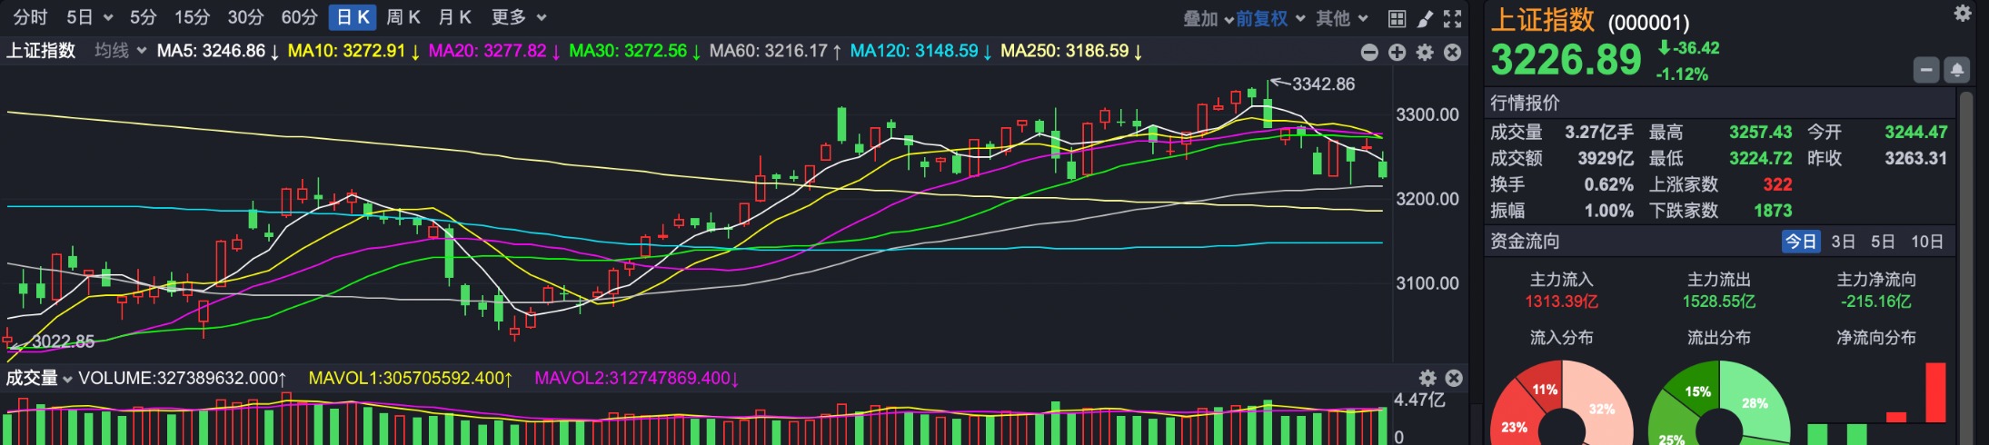The width and height of the screenshot is (1989, 445).
Task: Close the volume indicator panel
Action: tap(1454, 378)
